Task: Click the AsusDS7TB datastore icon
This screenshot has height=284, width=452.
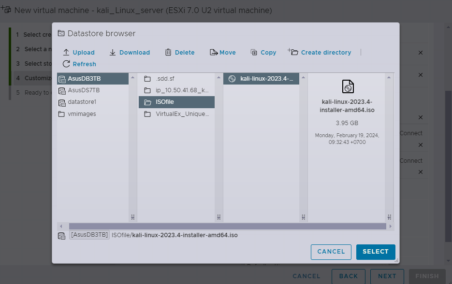Action: pos(62,91)
